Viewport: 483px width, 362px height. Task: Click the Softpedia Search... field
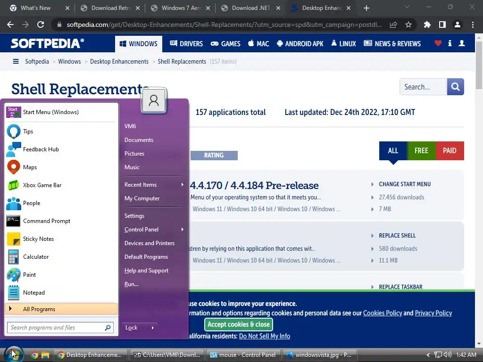423,87
